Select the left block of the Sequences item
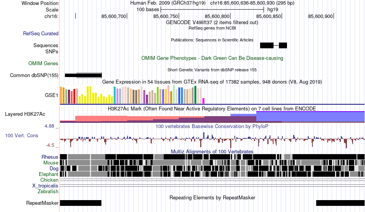The image size is (365, 212). point(267,46)
